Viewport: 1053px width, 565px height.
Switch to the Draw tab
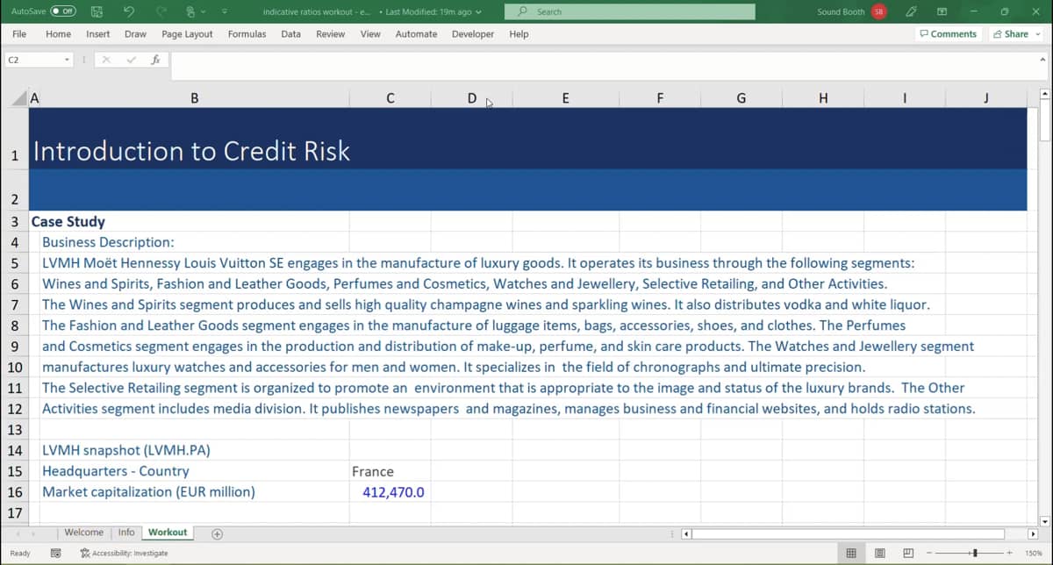[x=135, y=34]
